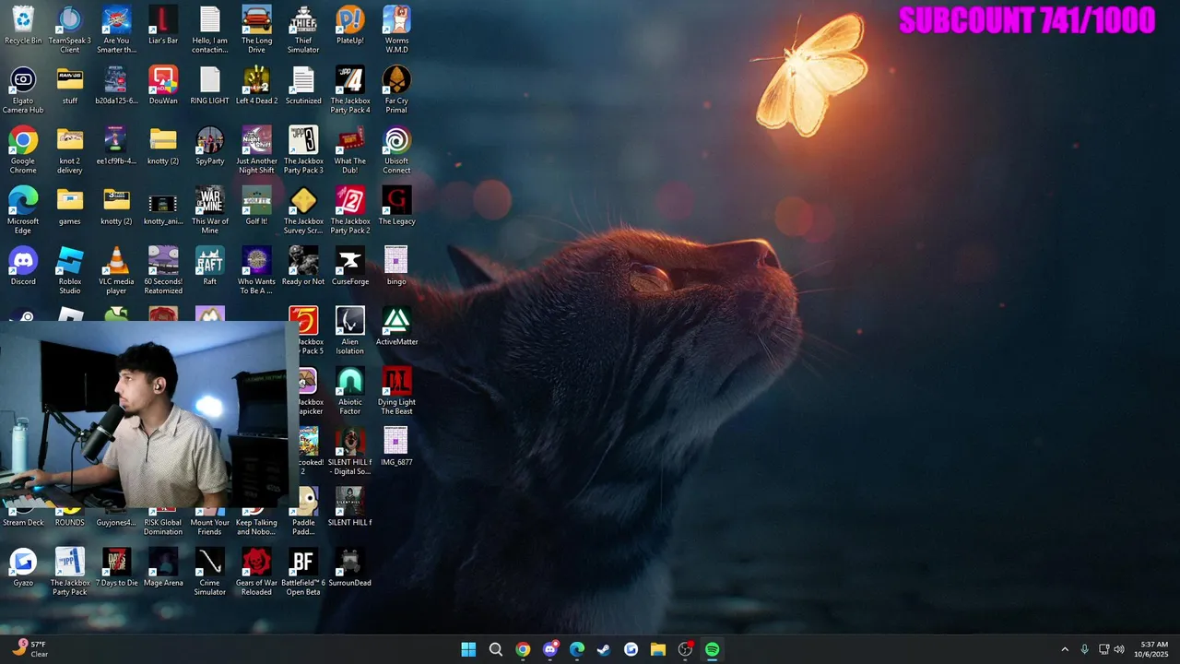Open CurseForge desktop shortcut
The height and width of the screenshot is (664, 1180).
[x=350, y=266]
